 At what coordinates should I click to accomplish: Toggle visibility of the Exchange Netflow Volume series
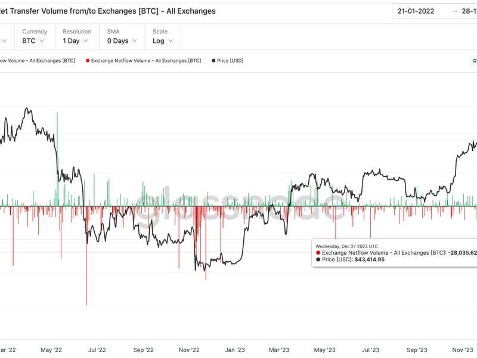(x=146, y=60)
